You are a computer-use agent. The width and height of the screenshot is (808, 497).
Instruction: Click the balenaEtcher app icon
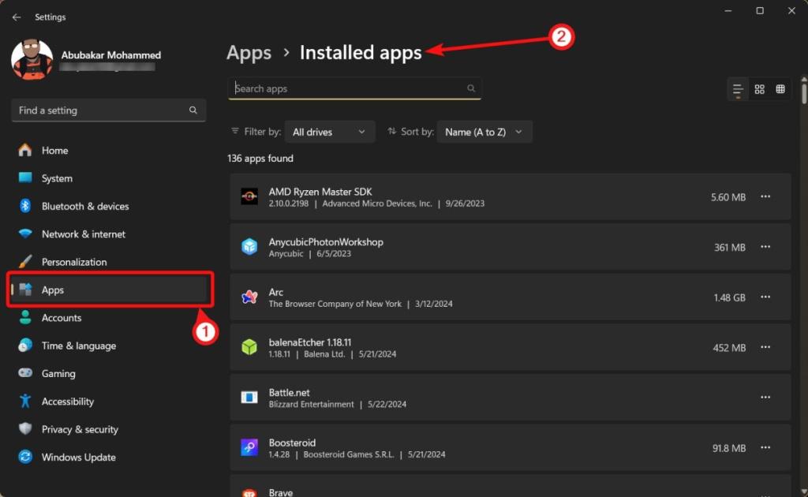click(249, 347)
